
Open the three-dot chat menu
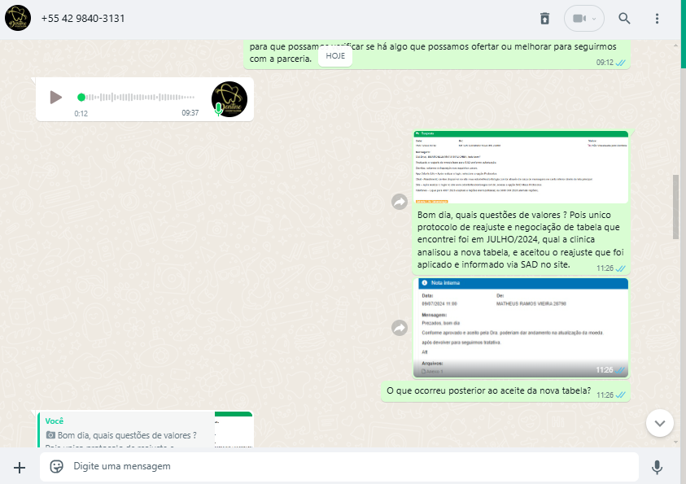tap(657, 19)
